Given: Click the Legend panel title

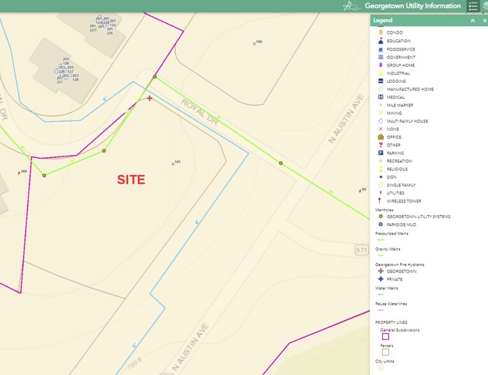Looking at the screenshot, I should 383,20.
